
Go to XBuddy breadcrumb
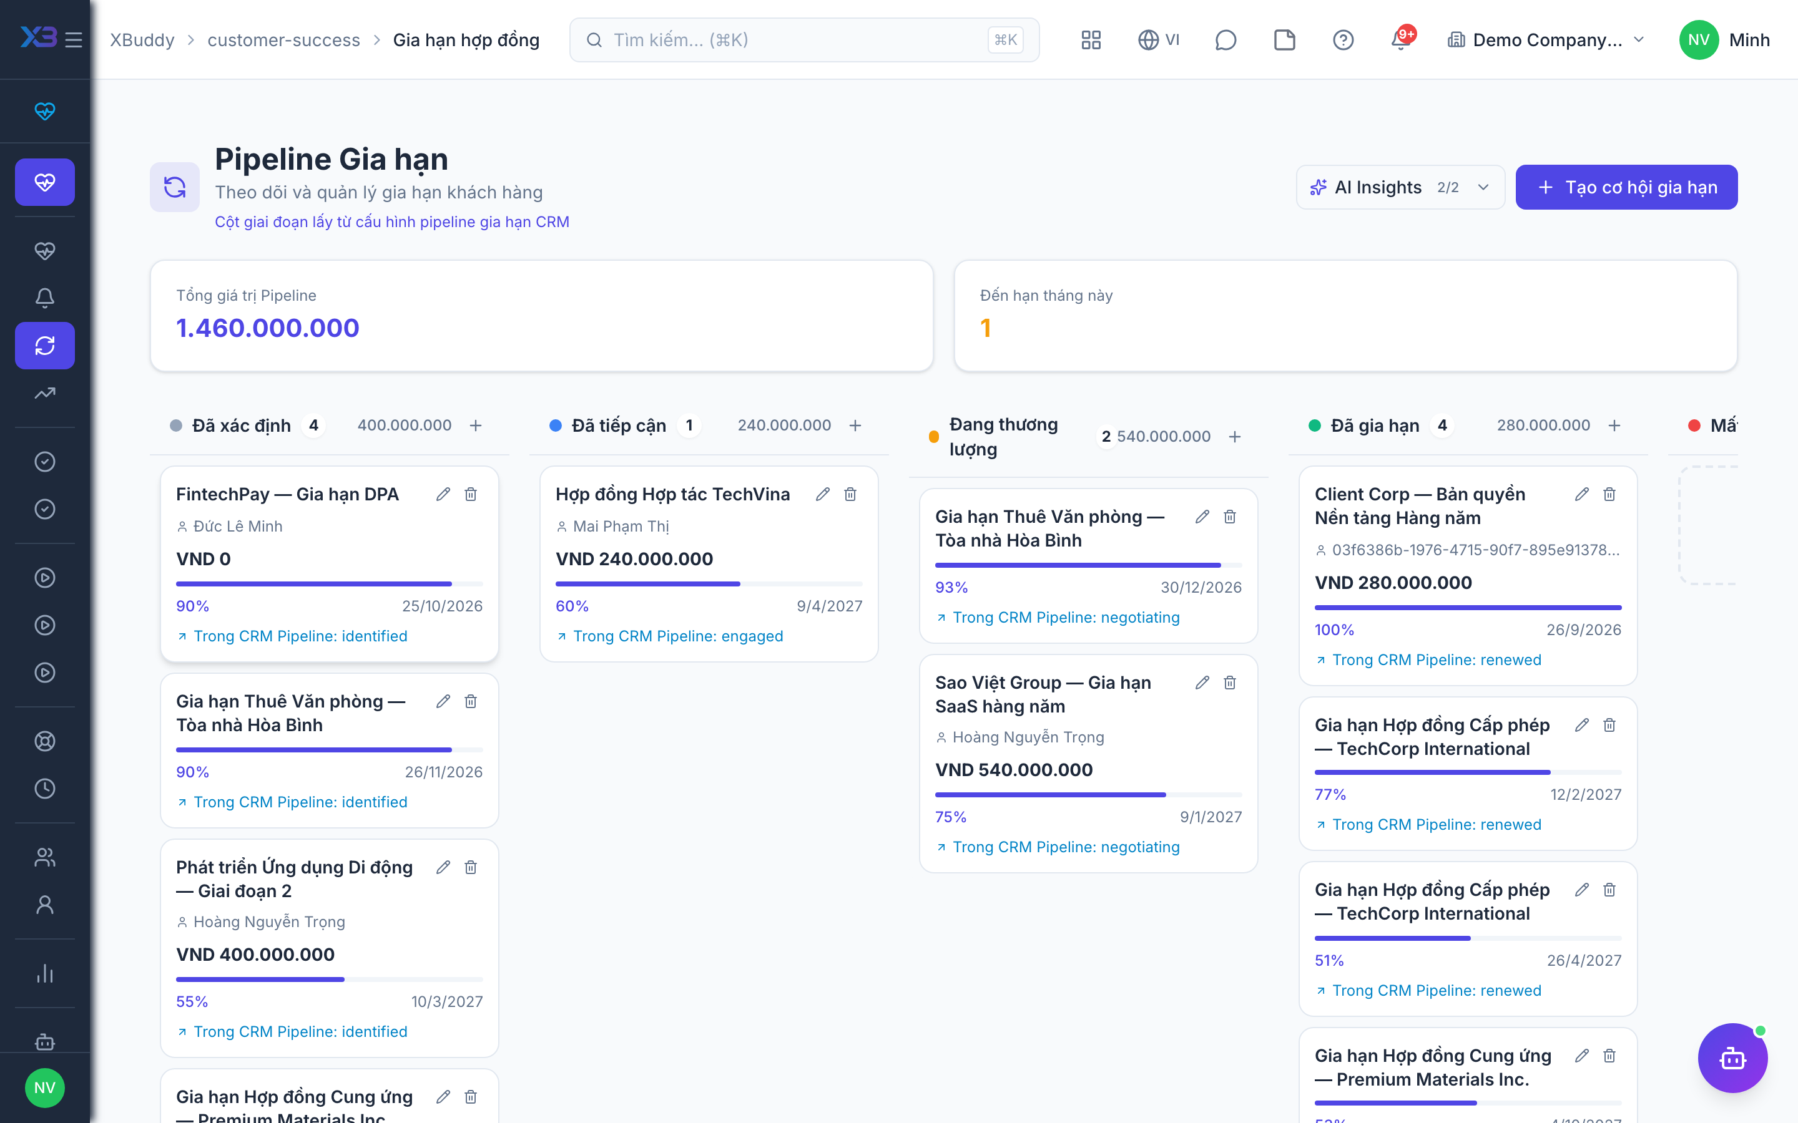[142, 39]
